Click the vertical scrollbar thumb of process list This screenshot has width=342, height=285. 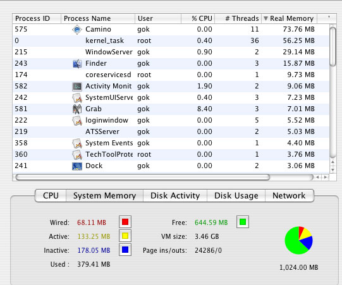coord(333,46)
